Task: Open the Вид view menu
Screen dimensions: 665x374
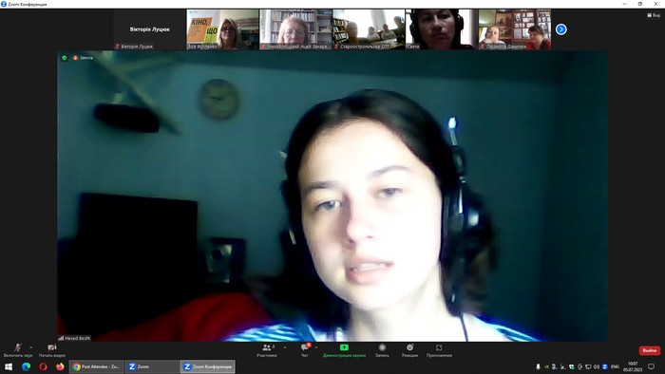Action: click(654, 15)
